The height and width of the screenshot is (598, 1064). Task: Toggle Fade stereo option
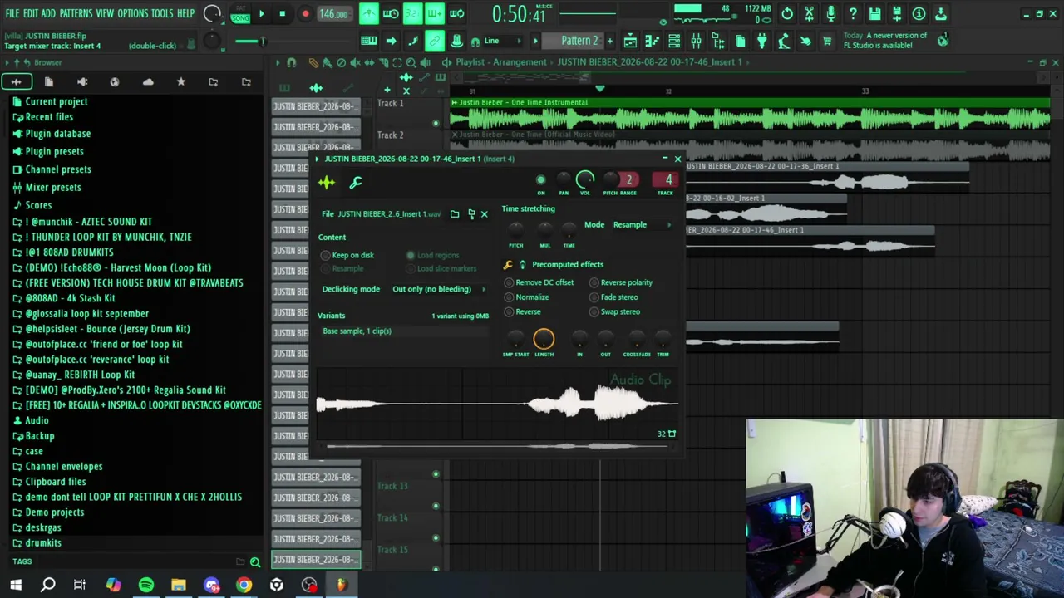tap(613, 297)
